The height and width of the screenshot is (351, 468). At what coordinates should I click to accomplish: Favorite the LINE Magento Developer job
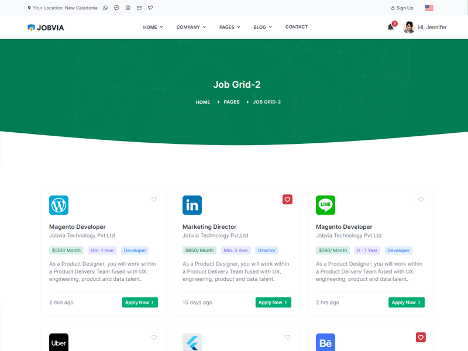point(421,199)
